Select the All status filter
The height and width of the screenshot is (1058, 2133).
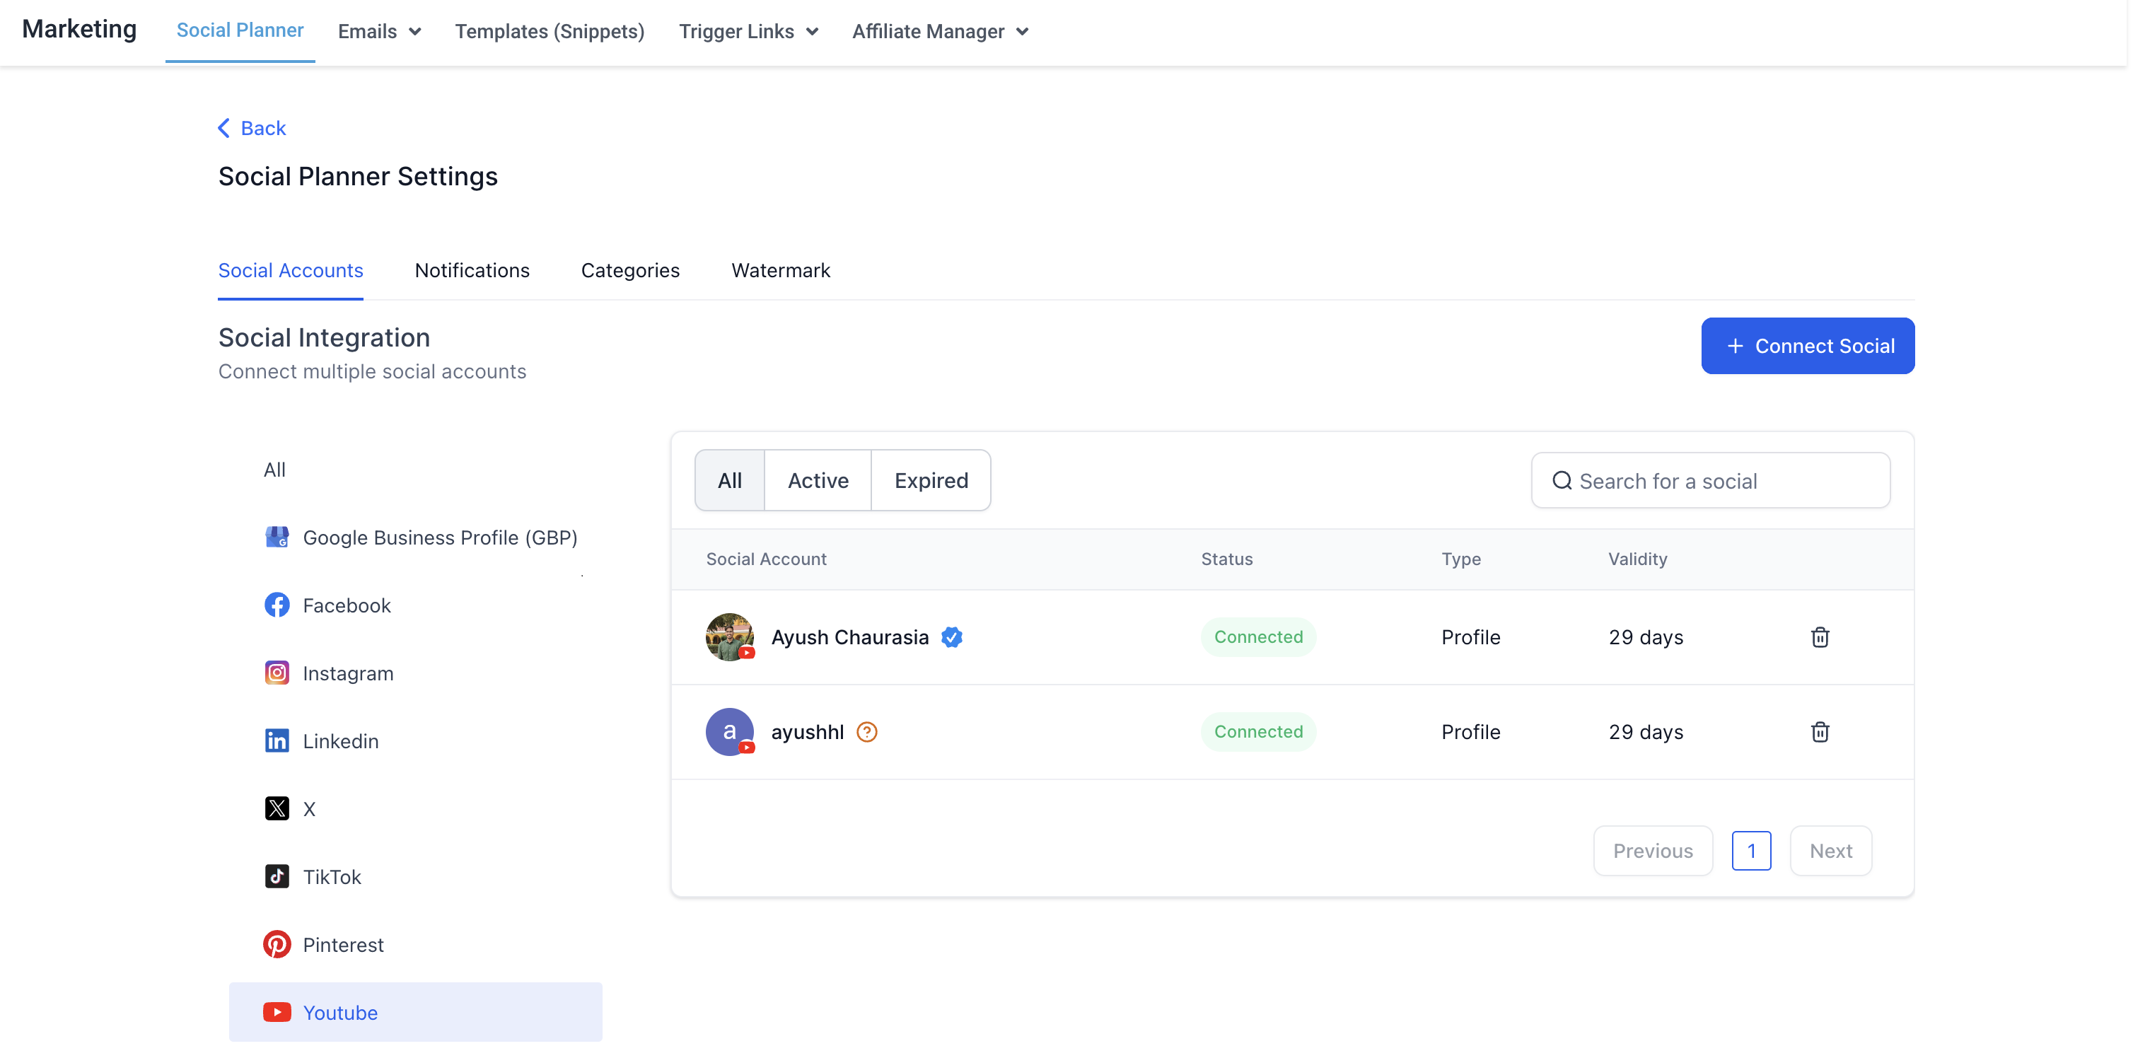coord(729,481)
